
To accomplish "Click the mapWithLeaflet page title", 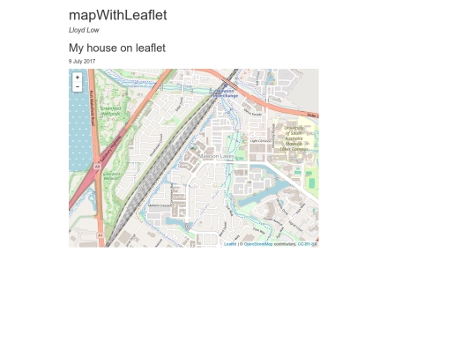I will click(x=118, y=15).
